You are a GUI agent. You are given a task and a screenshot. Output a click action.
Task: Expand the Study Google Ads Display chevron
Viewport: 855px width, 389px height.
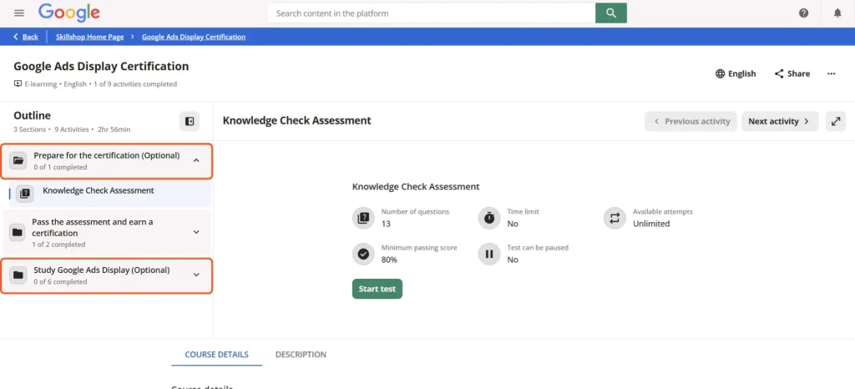(197, 275)
